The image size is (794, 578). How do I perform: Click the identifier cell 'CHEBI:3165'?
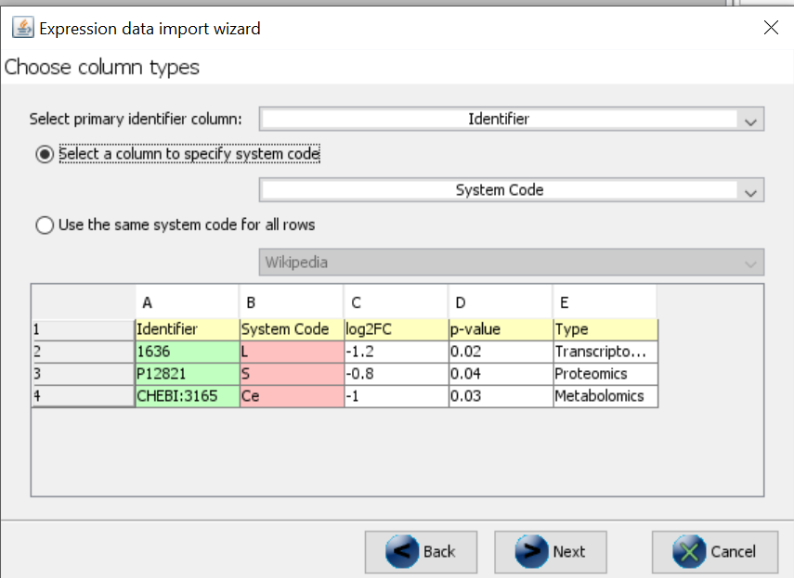pyautogui.click(x=188, y=396)
